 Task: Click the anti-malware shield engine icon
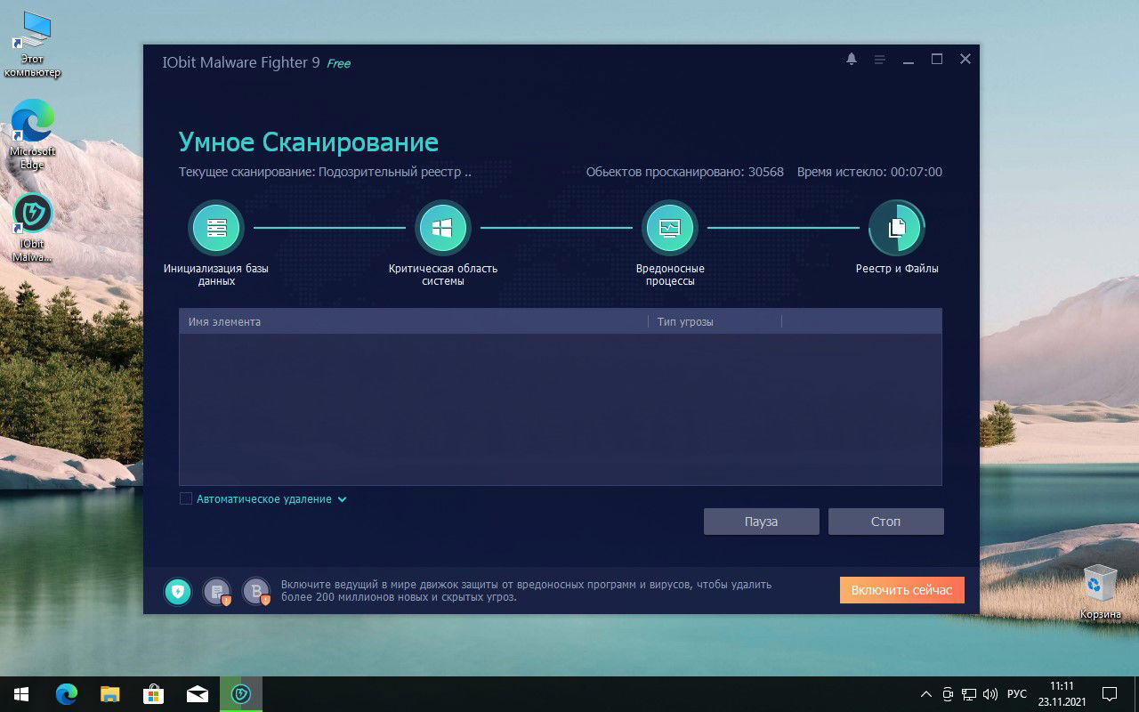click(178, 591)
